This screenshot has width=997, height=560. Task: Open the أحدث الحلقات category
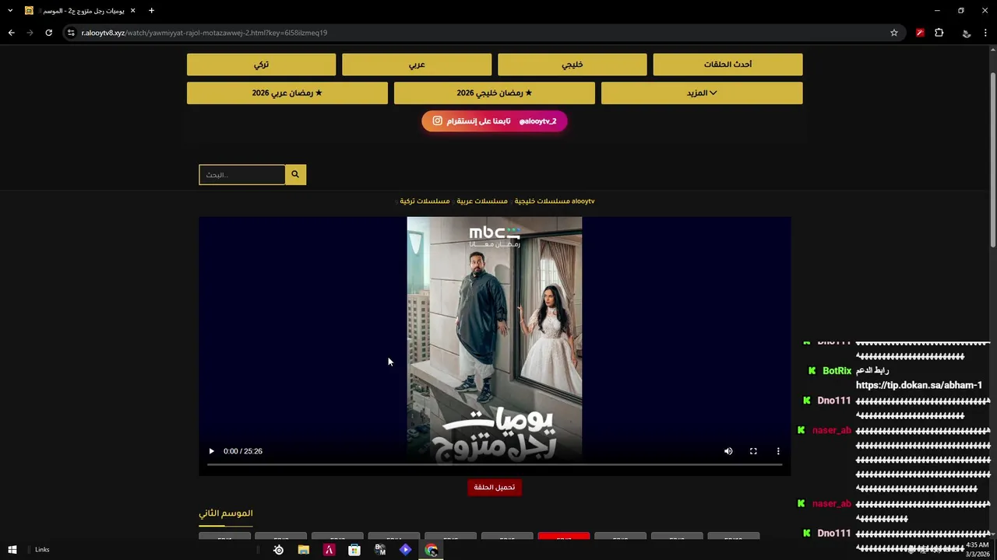(x=727, y=65)
